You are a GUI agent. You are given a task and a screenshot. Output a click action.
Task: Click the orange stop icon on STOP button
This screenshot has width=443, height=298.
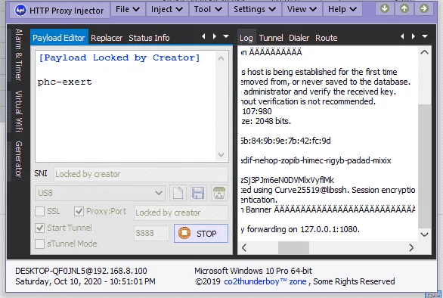coord(184,233)
